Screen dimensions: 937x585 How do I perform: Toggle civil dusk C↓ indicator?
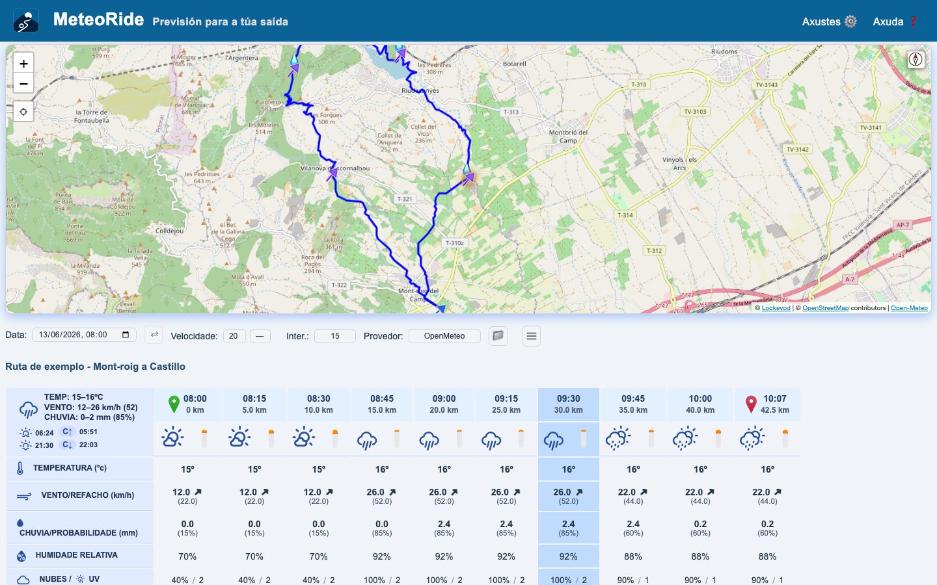(67, 445)
